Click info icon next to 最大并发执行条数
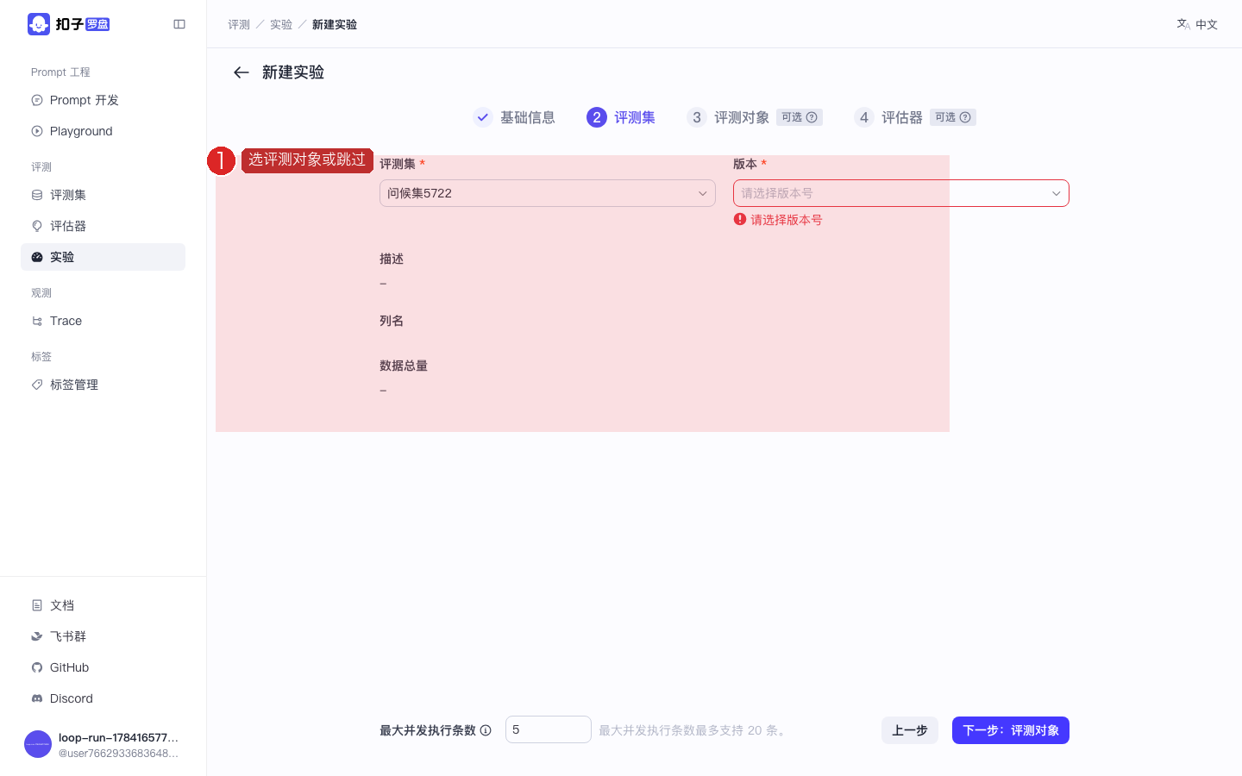 point(486,730)
